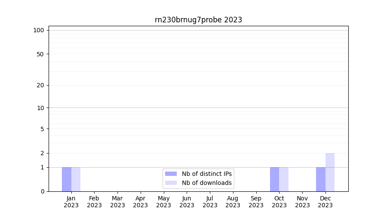
Task: Click the January downloads bar
Action: (x=76, y=179)
